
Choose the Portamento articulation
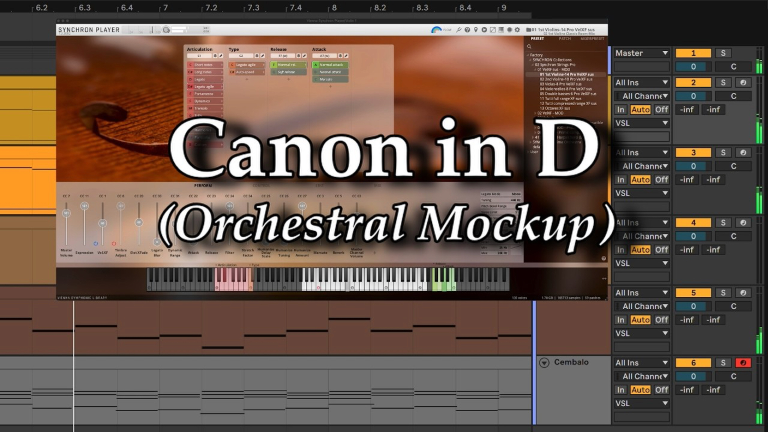pos(205,94)
